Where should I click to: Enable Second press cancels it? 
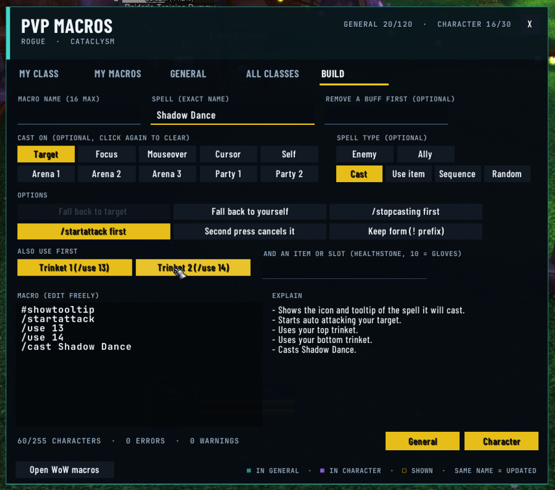250,232
